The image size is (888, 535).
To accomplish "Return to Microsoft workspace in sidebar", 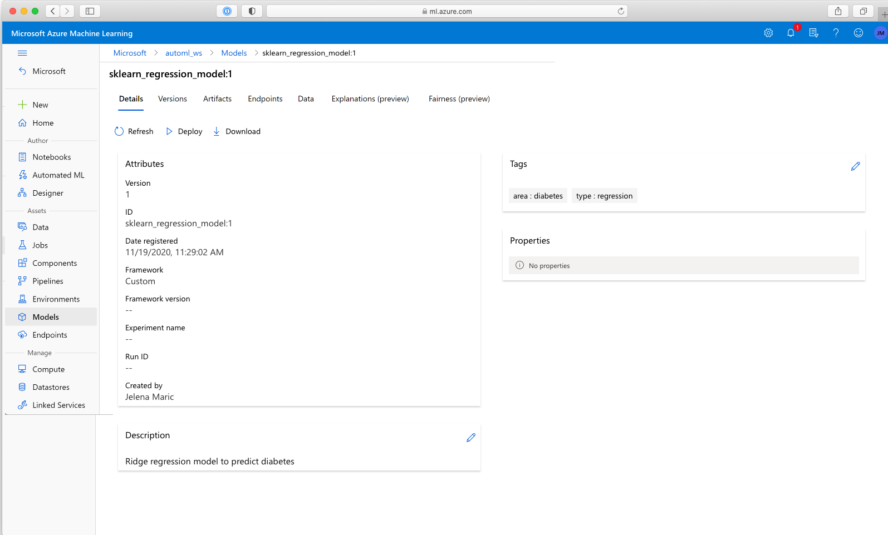I will click(49, 71).
